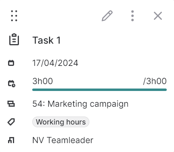The width and height of the screenshot is (174, 152).
Task: Edit the task with the pencil icon
Action: pyautogui.click(x=107, y=16)
